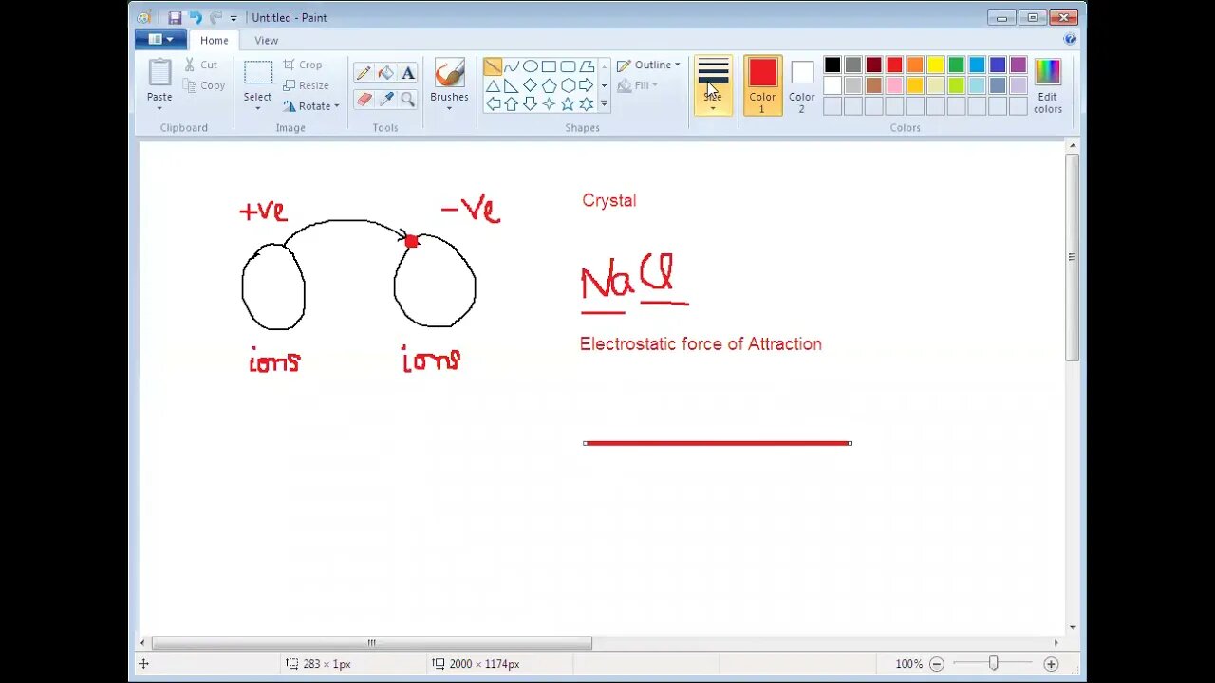Screen dimensions: 1215x683
Task: Open the Select dropdown arrow
Action: point(257,108)
